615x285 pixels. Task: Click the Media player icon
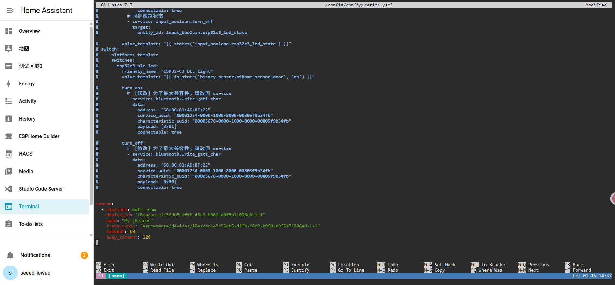[x=9, y=172]
